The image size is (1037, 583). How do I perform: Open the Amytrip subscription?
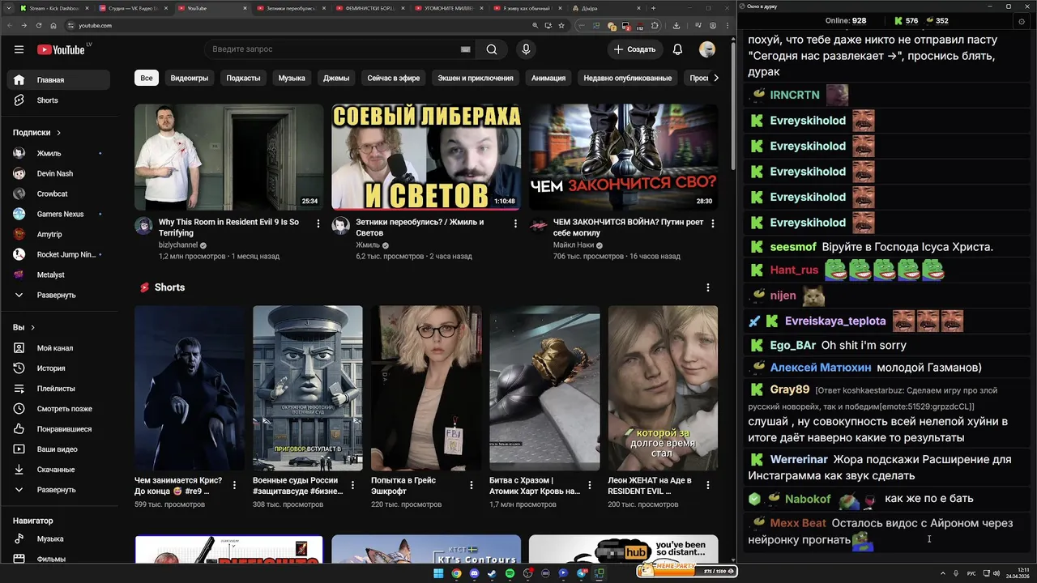coord(58,234)
